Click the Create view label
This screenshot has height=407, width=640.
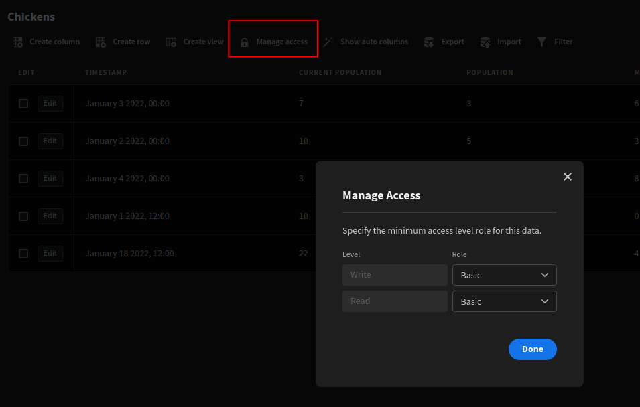click(x=203, y=42)
